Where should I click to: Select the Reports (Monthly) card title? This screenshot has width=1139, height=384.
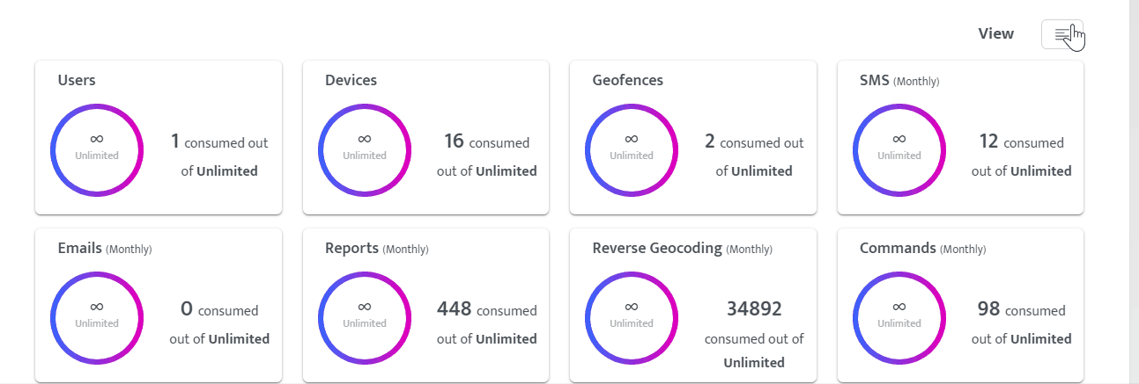click(x=376, y=249)
